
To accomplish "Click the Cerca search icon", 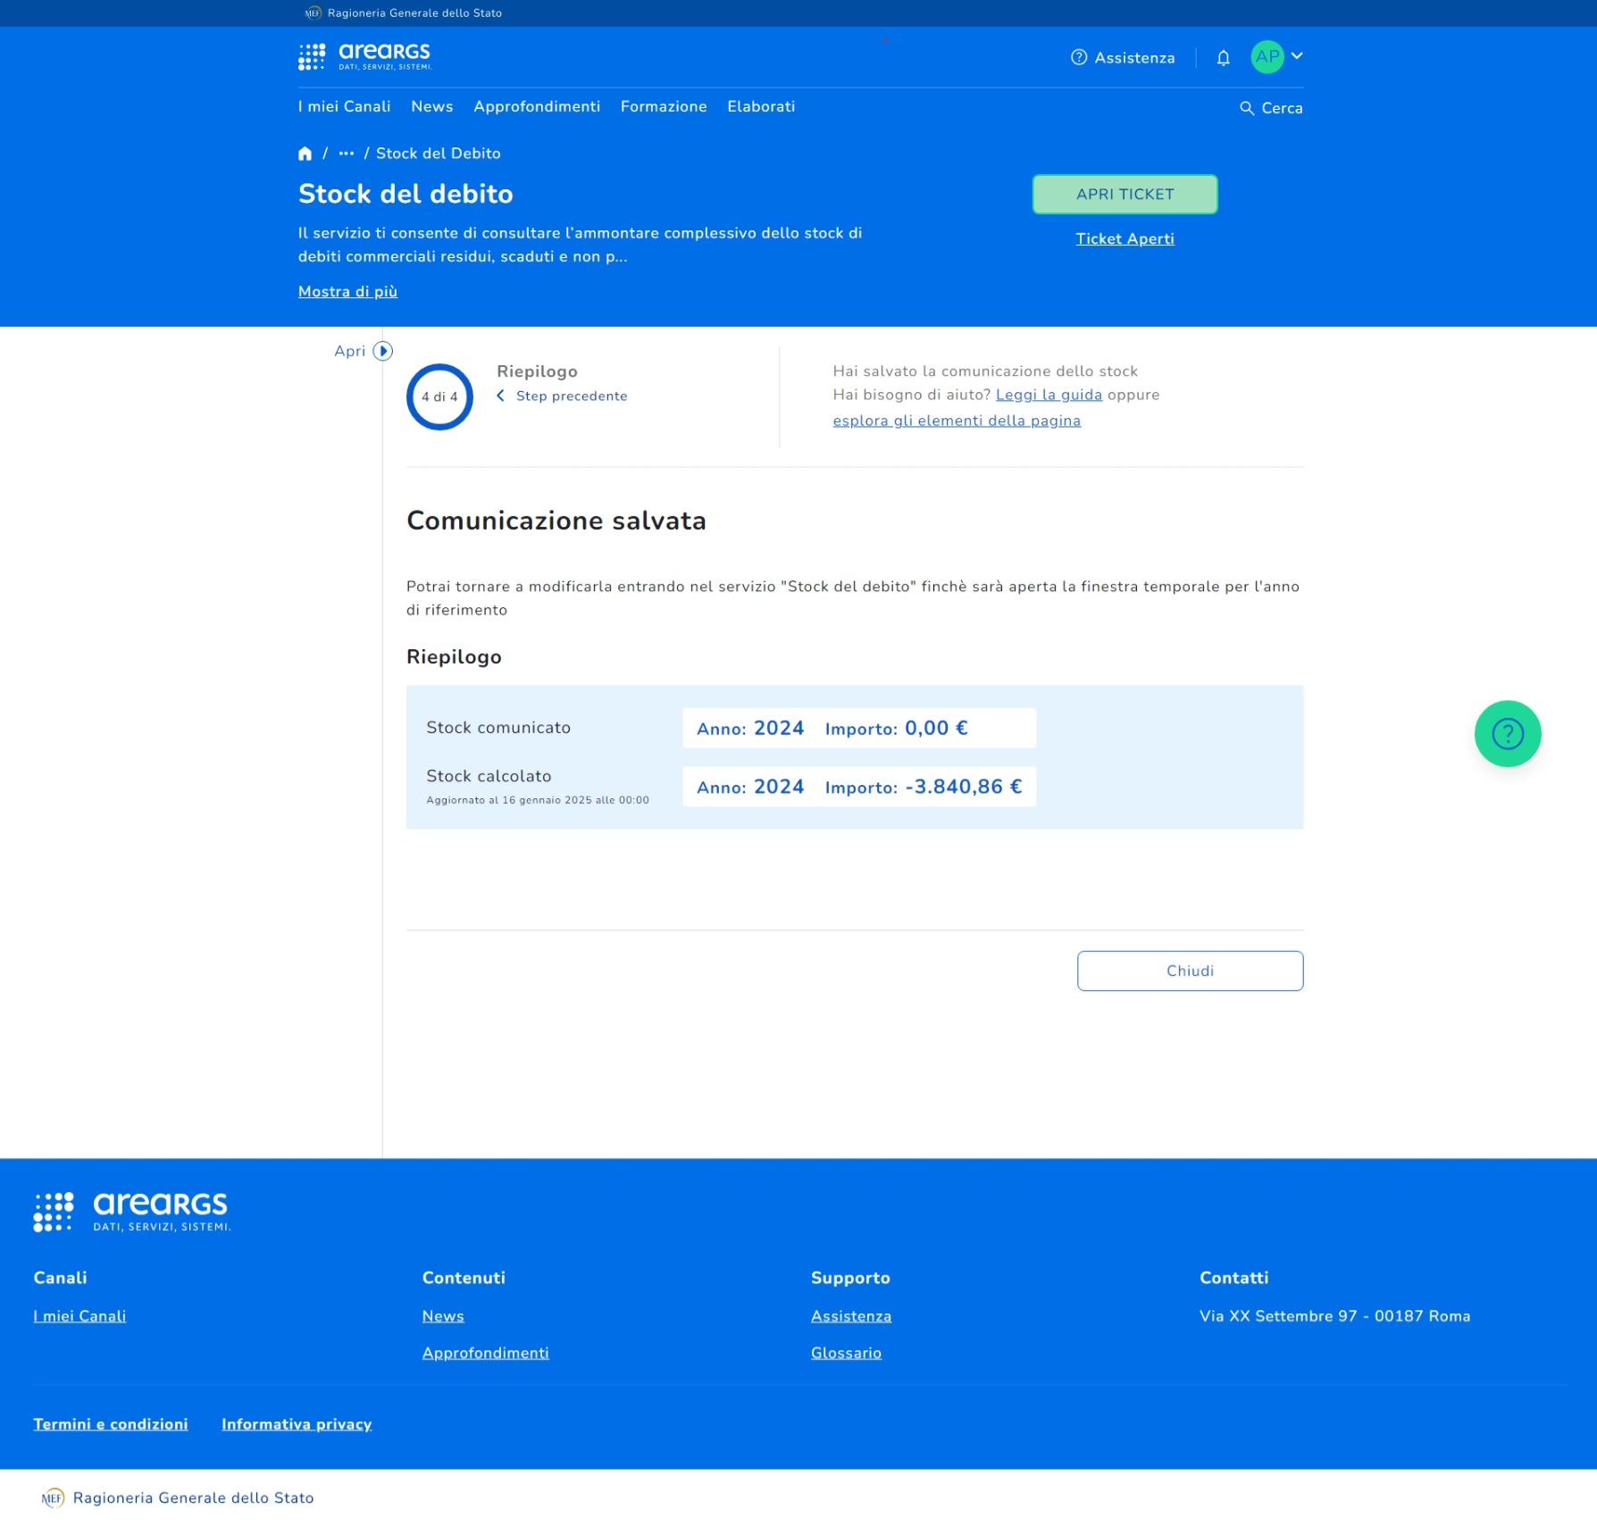I will point(1247,108).
